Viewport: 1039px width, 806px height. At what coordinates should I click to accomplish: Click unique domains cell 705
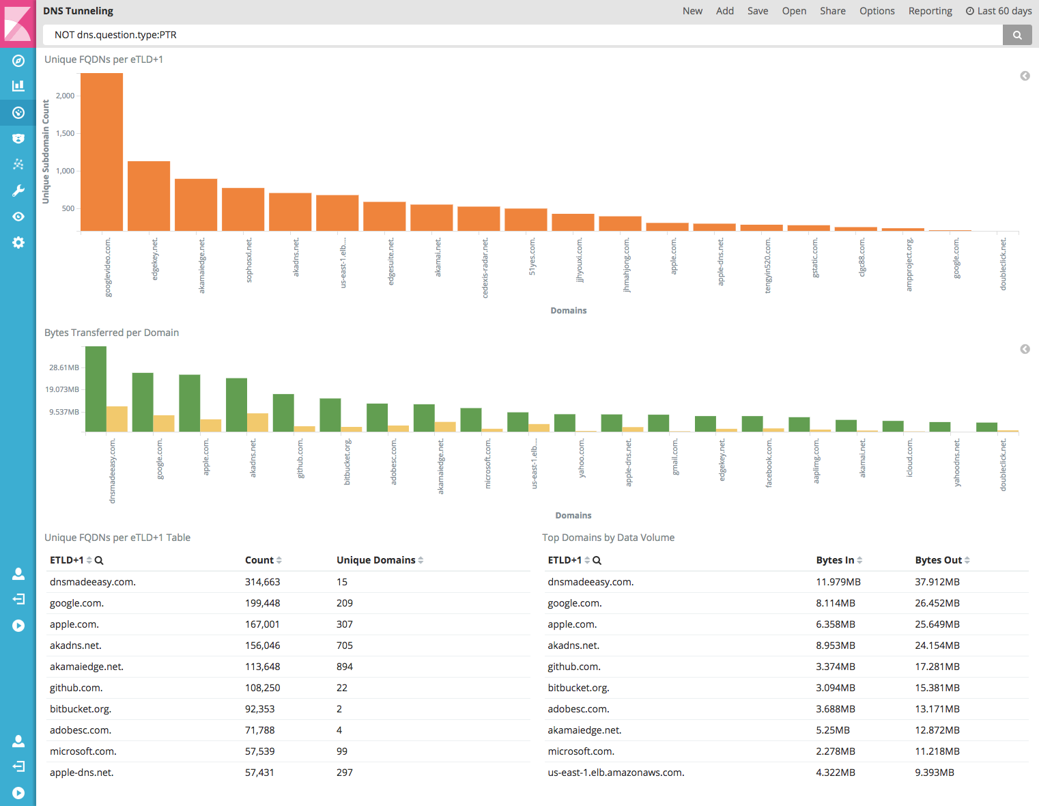345,645
